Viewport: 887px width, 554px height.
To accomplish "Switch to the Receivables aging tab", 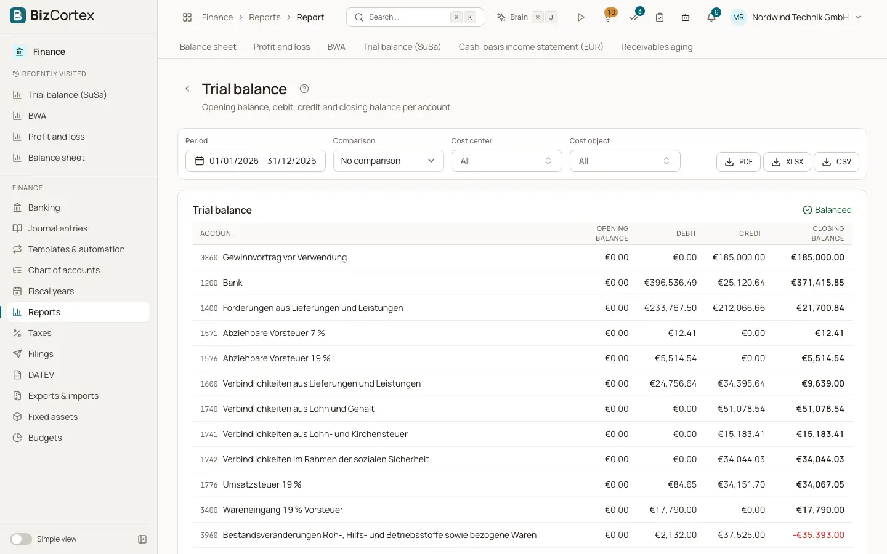I will click(x=657, y=47).
